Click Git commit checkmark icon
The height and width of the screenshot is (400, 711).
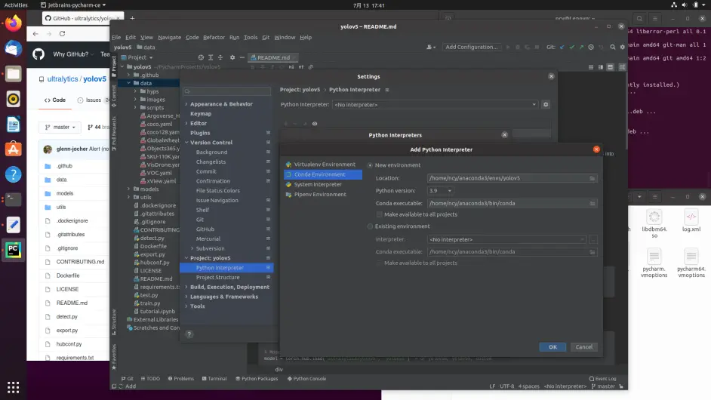572,47
